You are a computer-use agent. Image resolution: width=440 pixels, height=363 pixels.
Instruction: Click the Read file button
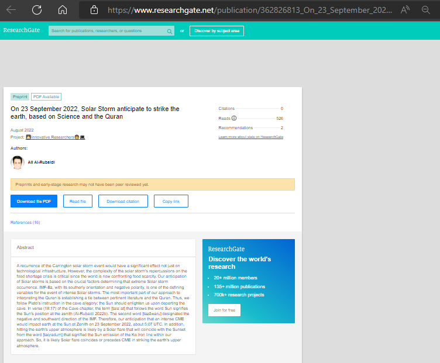click(78, 201)
